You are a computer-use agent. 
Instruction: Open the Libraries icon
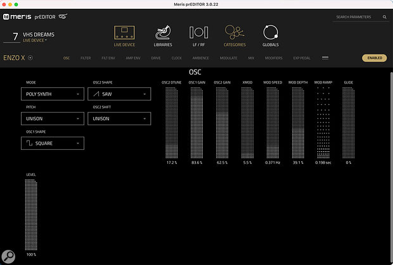coord(163,33)
